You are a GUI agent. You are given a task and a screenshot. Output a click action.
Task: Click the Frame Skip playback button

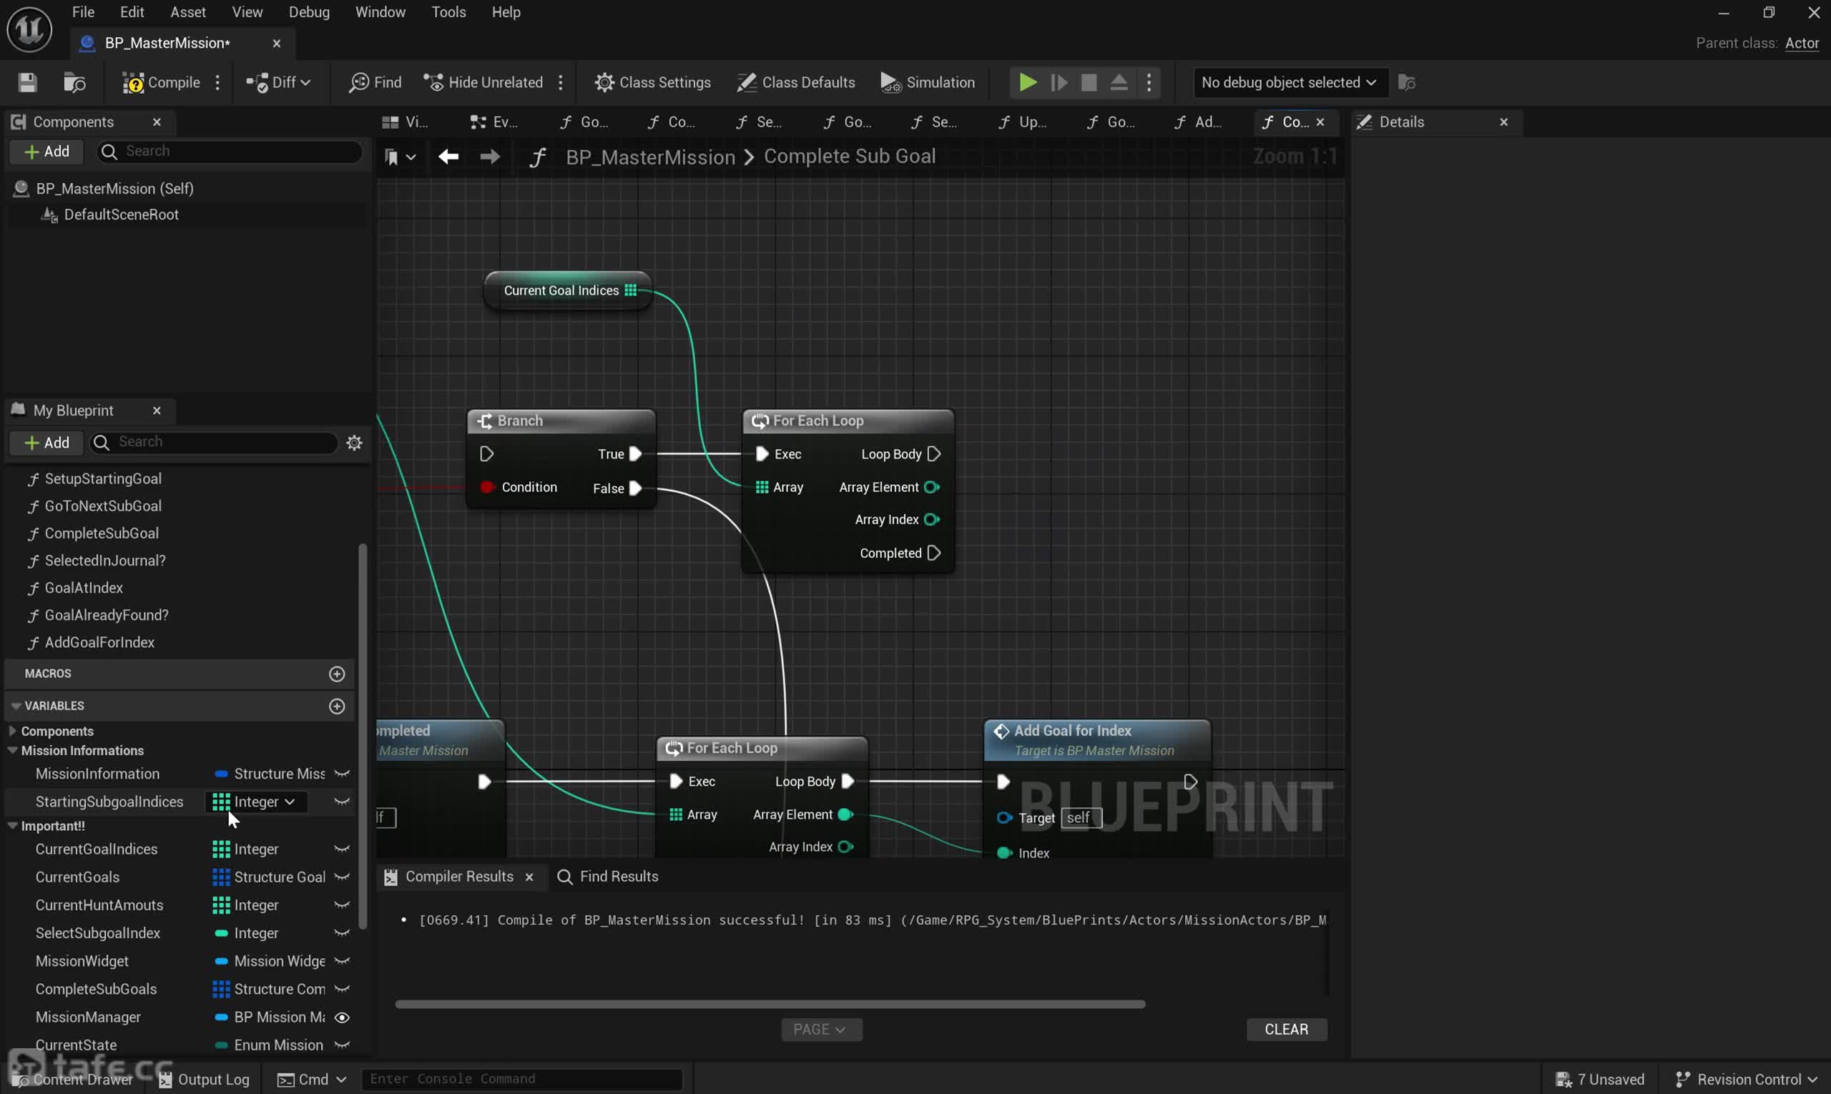tap(1059, 82)
